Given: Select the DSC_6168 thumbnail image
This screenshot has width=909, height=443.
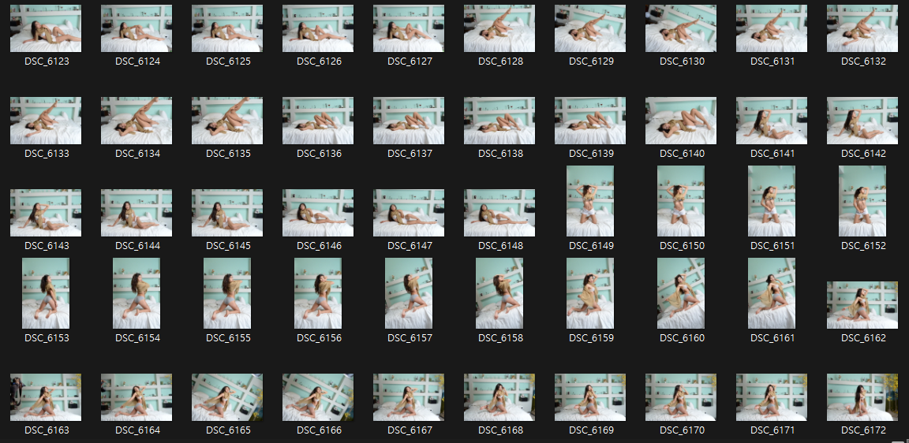Looking at the screenshot, I should pos(499,397).
